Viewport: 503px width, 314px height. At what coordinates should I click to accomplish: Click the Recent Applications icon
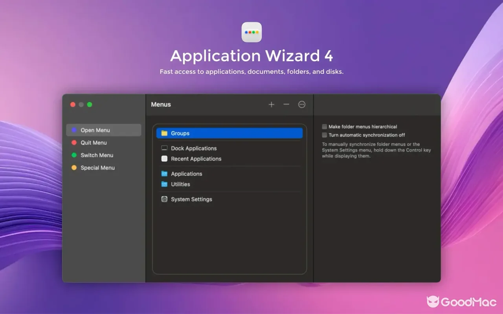click(x=164, y=159)
